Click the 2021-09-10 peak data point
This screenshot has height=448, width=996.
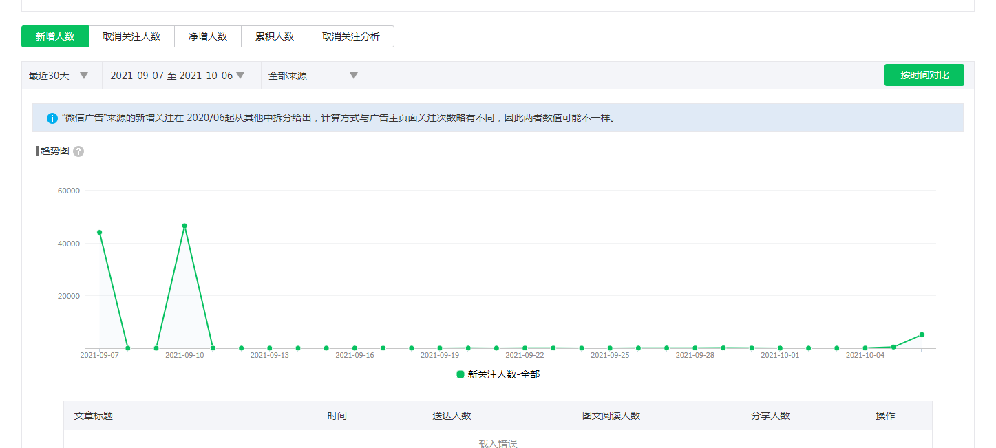point(184,226)
